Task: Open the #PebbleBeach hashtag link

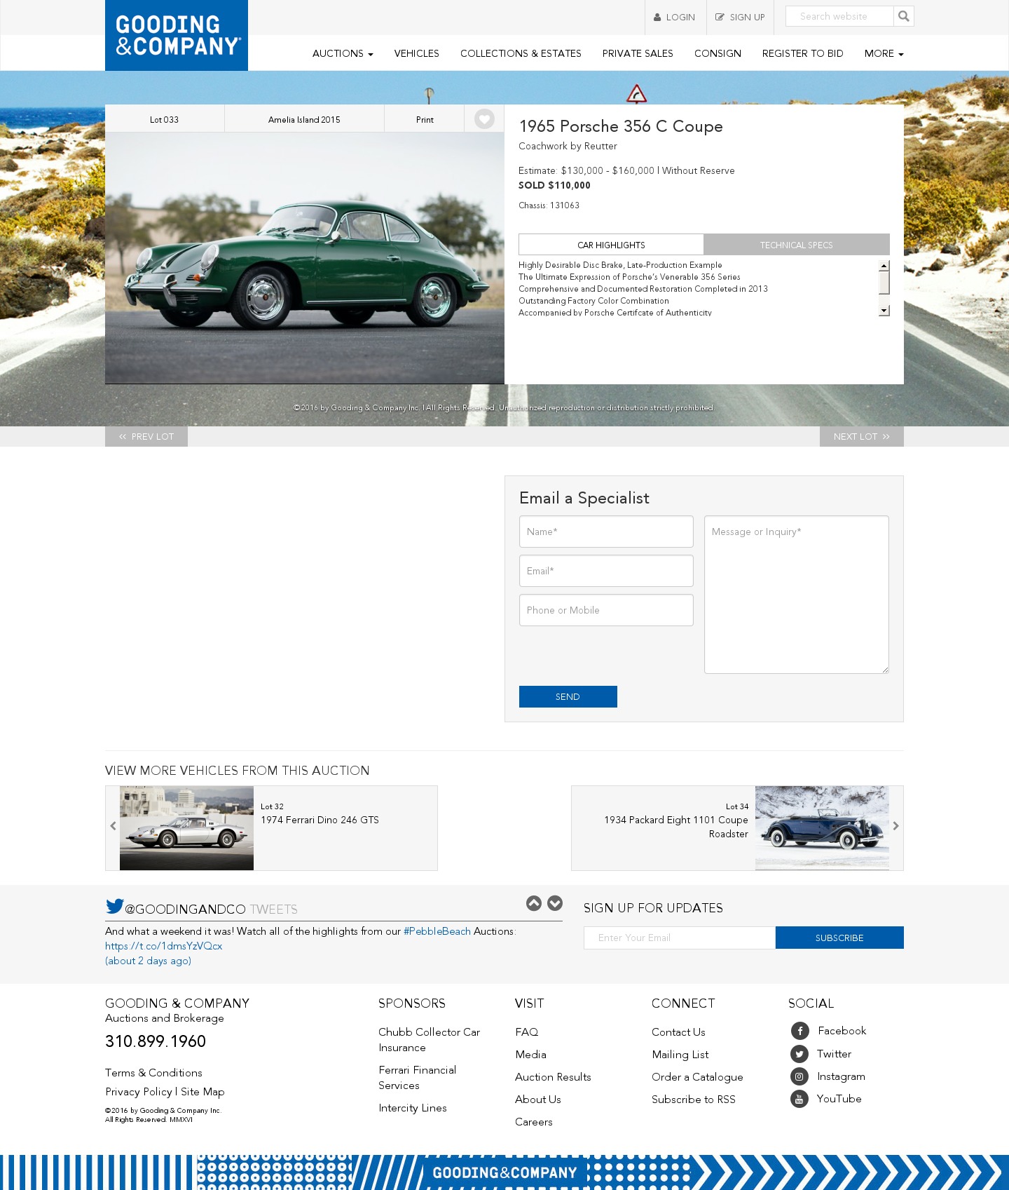Action: click(437, 931)
